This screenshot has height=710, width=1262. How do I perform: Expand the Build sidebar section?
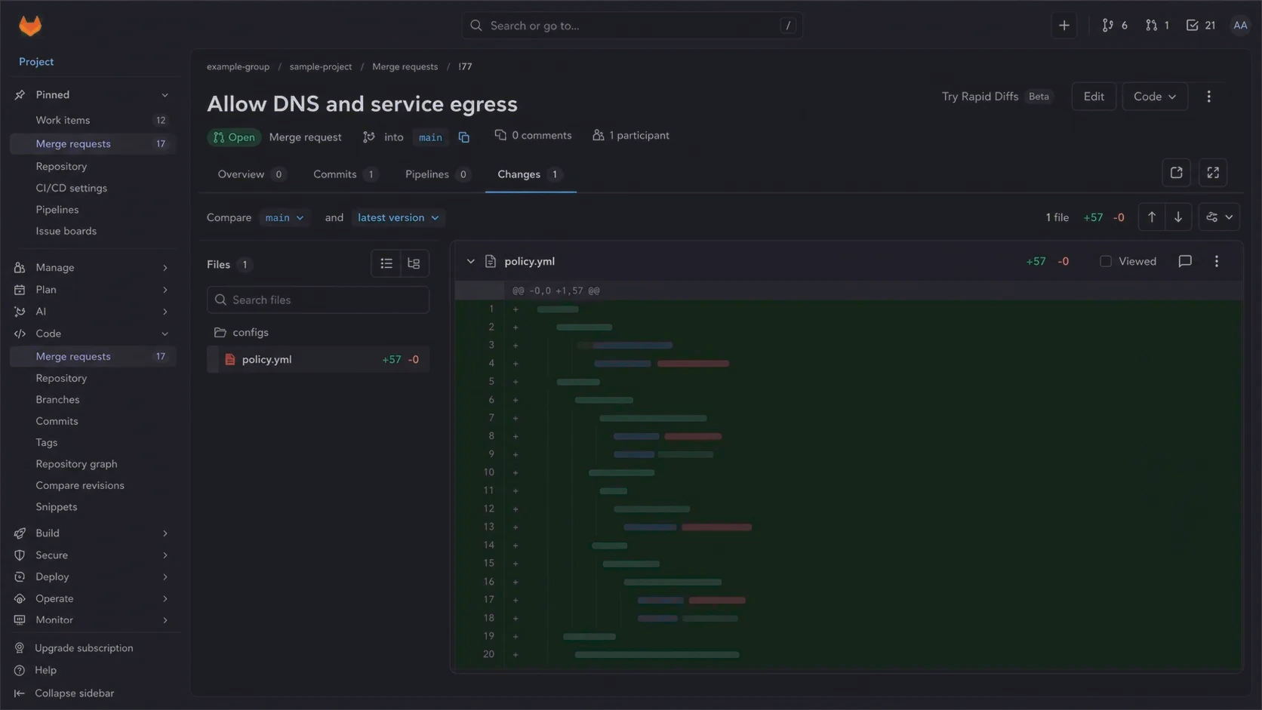click(x=93, y=533)
